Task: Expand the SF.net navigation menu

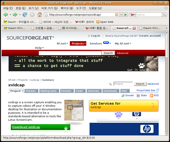Action: [x=62, y=44]
